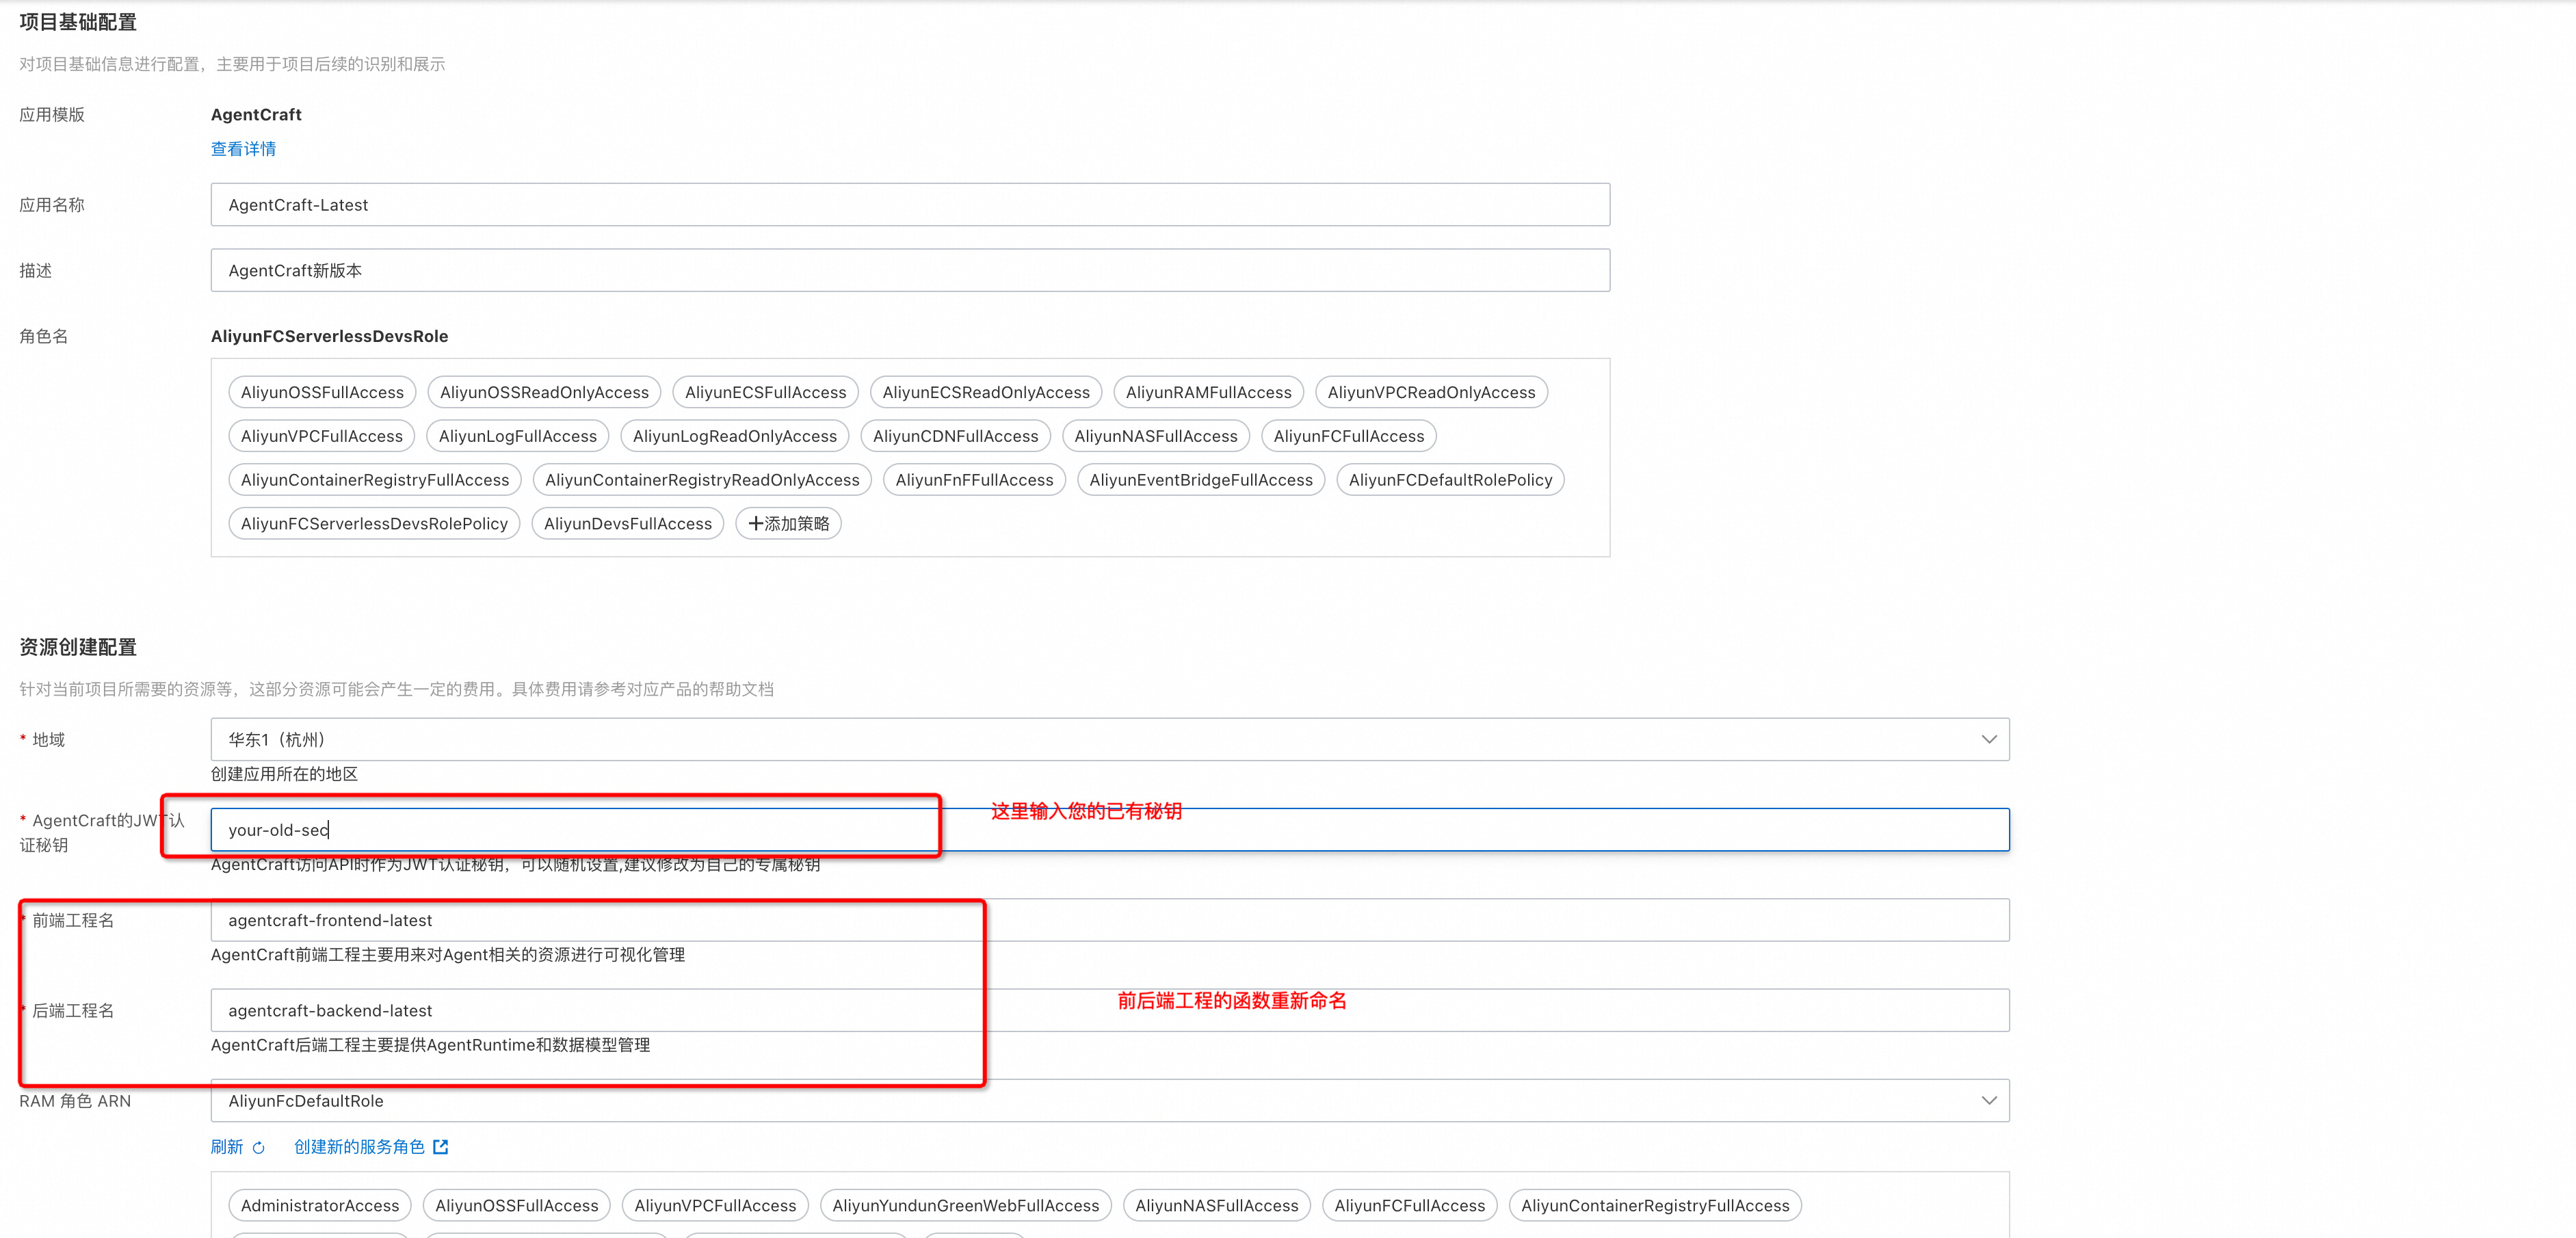Click the AliyunVPCReadOnlyAccess policy tag

(x=1431, y=393)
